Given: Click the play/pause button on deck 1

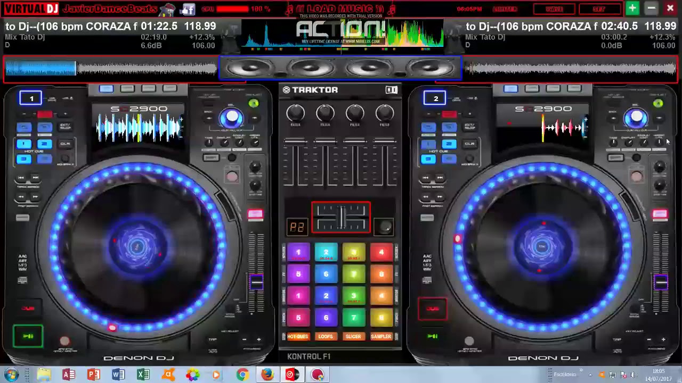Looking at the screenshot, I should [x=28, y=336].
